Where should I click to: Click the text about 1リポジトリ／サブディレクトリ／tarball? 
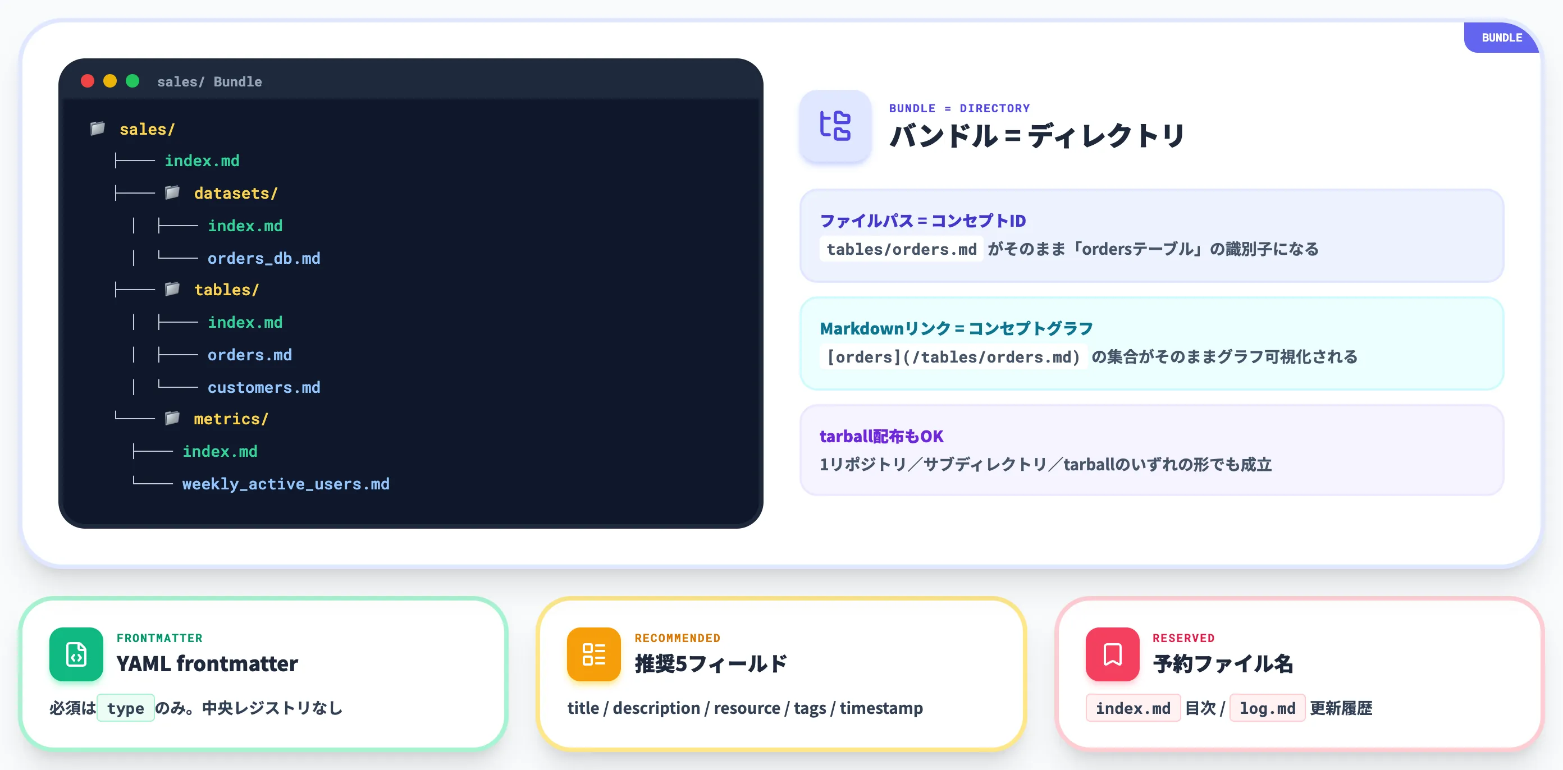[x=1045, y=465]
